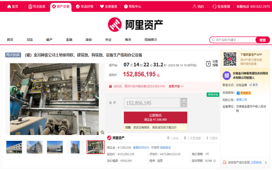Open 立即咨询 link

click(256, 163)
